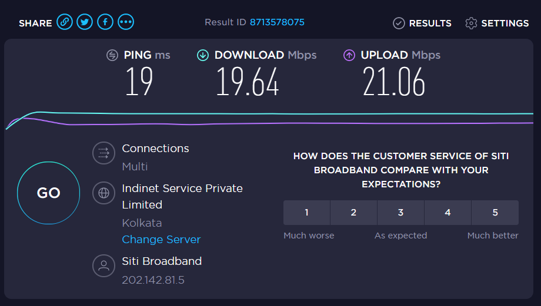Open Settings using the gear icon
541x306 pixels.
point(470,23)
